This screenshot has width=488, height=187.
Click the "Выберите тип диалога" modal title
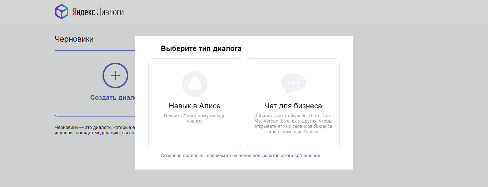coord(201,49)
